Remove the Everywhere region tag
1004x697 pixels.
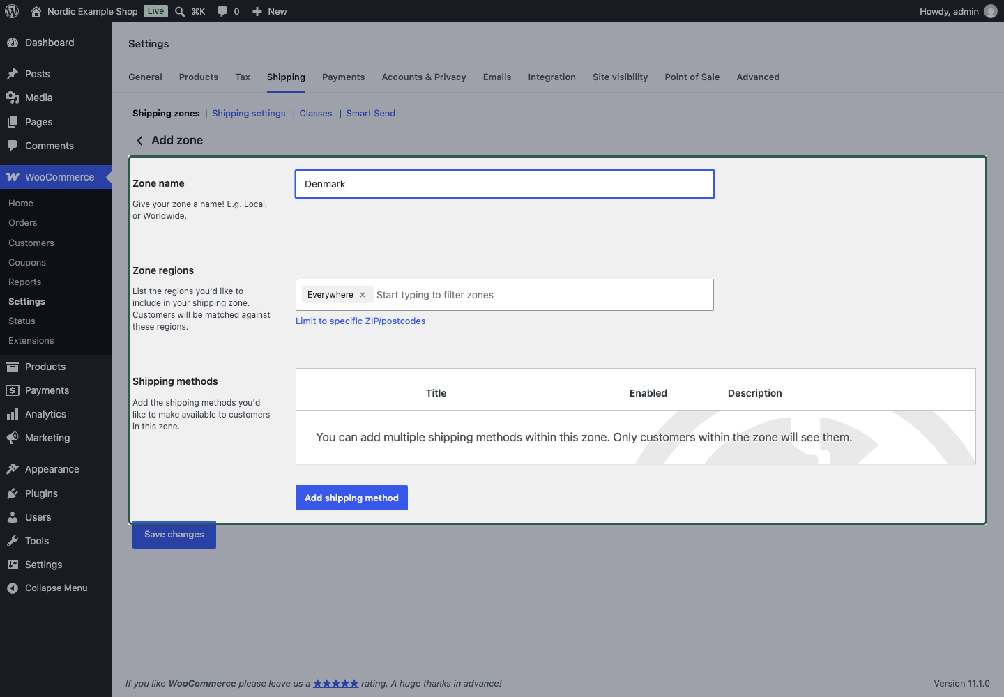point(363,295)
